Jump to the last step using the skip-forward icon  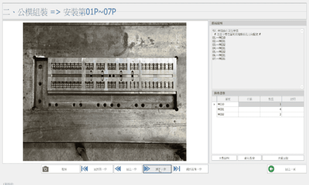click(x=177, y=169)
